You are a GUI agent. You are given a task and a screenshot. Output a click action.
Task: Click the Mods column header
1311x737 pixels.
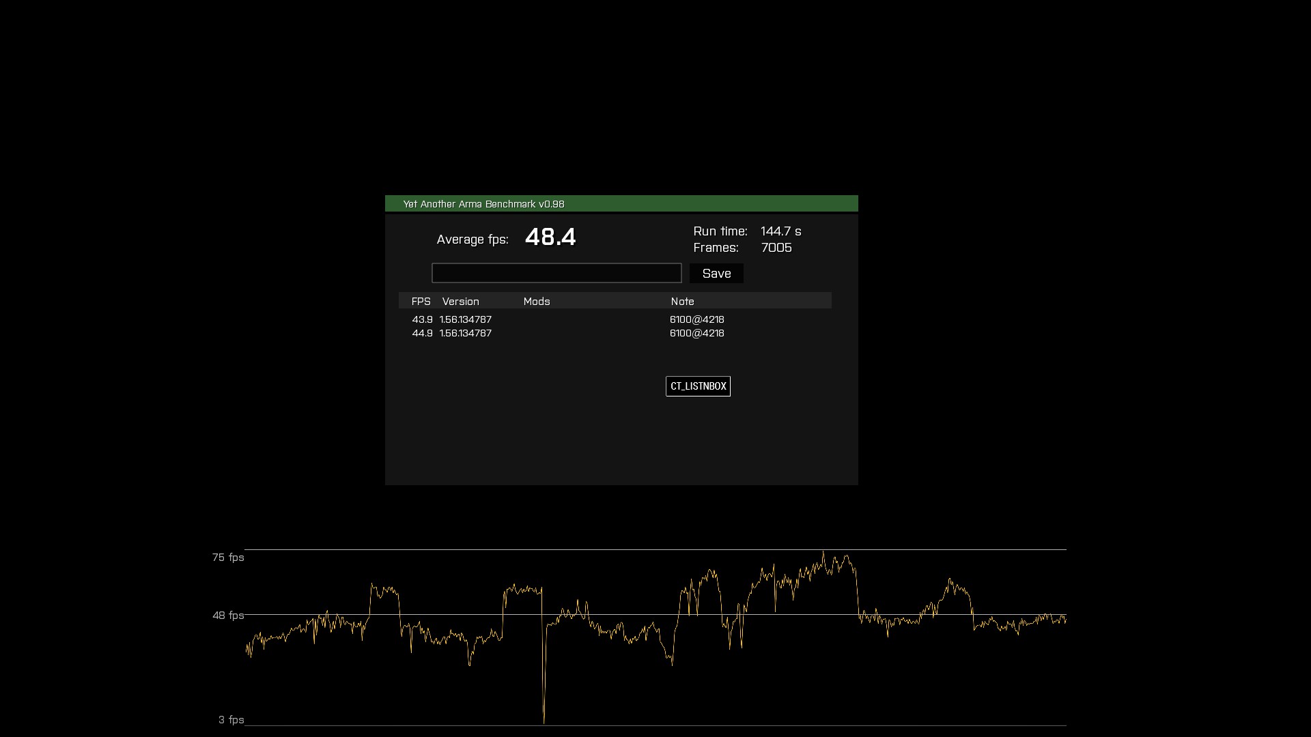click(x=537, y=302)
